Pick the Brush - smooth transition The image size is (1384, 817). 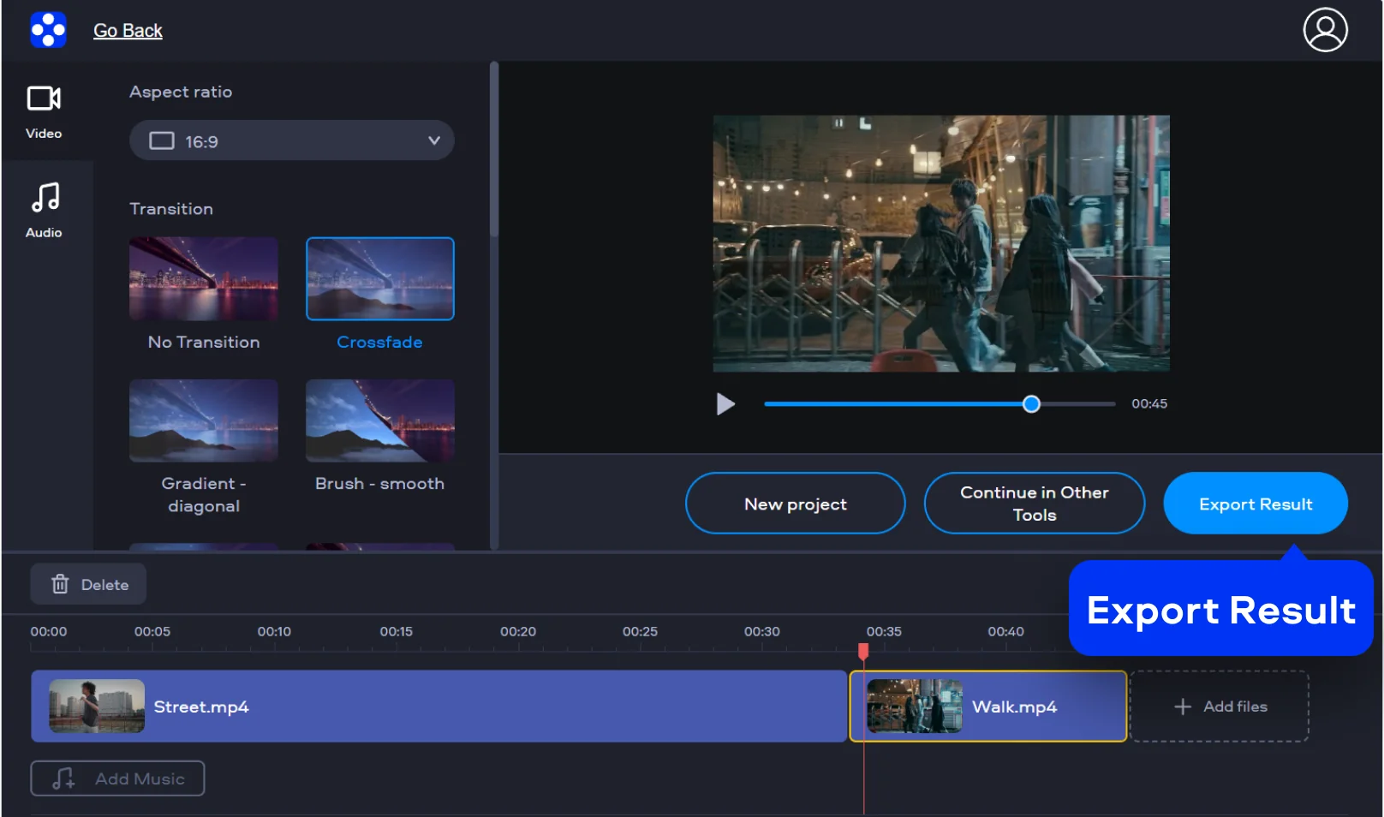pos(379,420)
